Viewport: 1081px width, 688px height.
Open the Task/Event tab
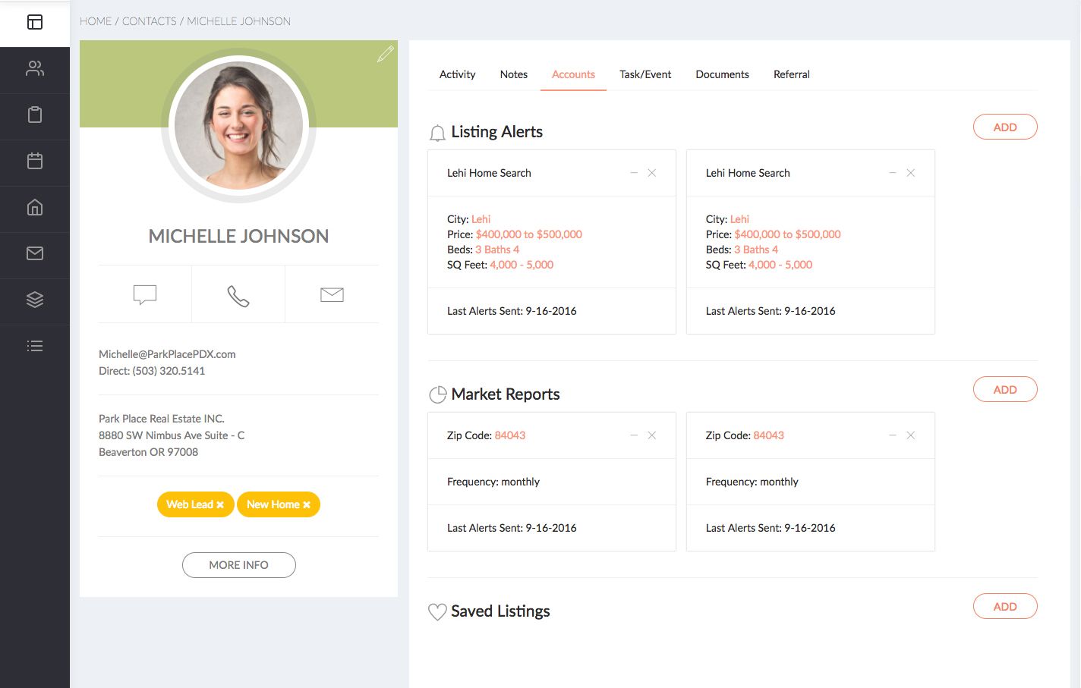pyautogui.click(x=645, y=74)
